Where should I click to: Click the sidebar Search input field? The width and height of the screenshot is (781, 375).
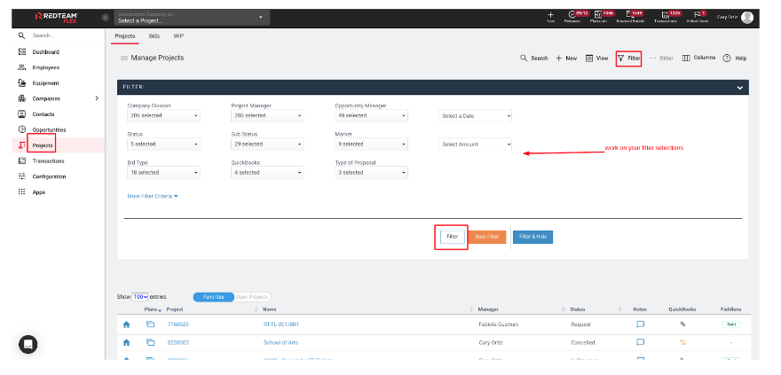coord(62,35)
